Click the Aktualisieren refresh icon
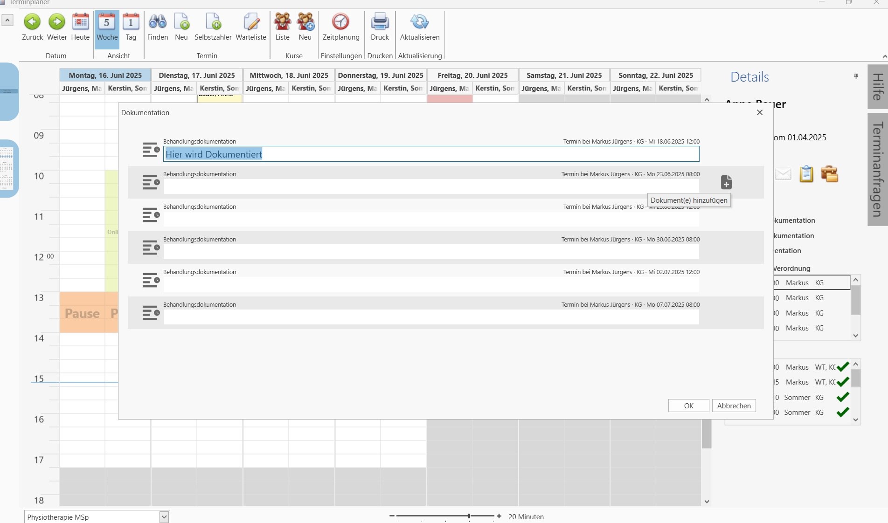Viewport: 888px width, 523px height. tap(419, 22)
